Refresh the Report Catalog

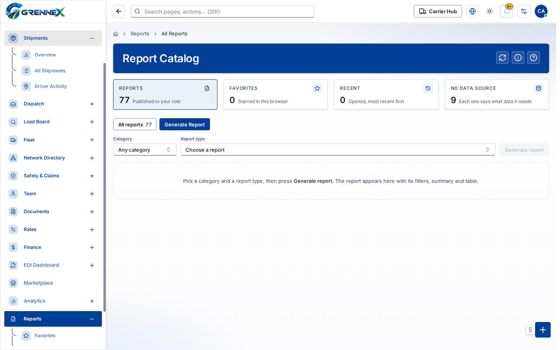click(x=502, y=58)
